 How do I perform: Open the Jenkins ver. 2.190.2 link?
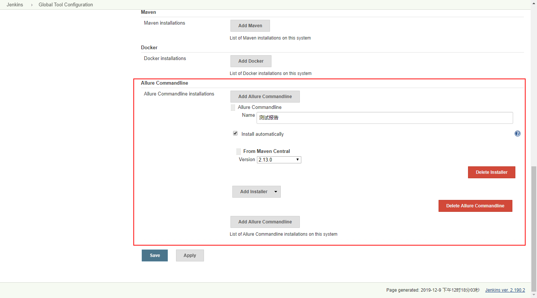tap(505, 290)
